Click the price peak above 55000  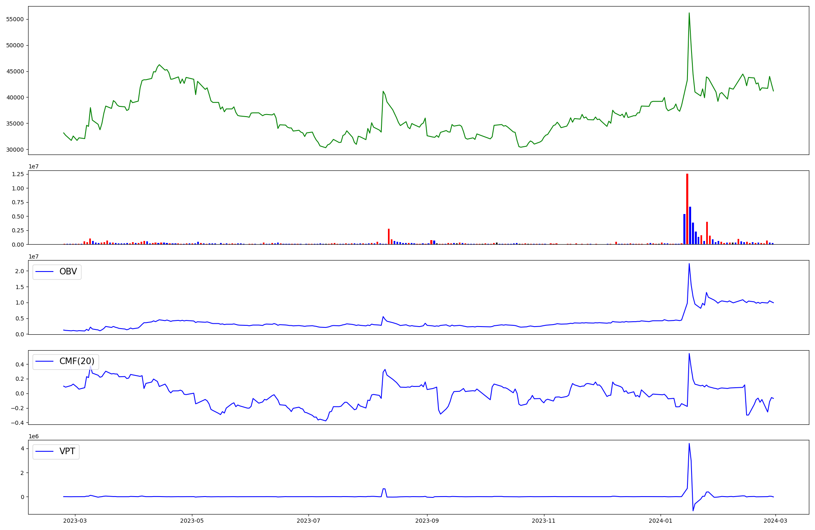point(689,14)
